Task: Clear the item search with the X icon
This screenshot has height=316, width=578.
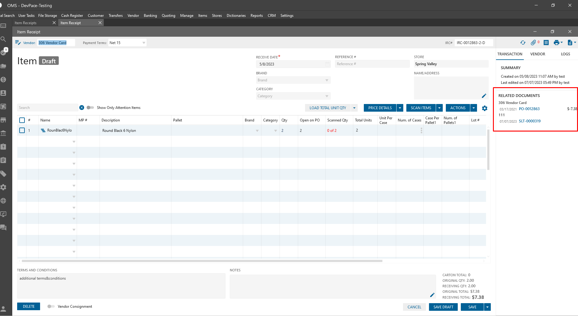Action: click(x=82, y=108)
